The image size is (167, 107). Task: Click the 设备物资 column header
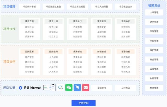coord(126,51)
